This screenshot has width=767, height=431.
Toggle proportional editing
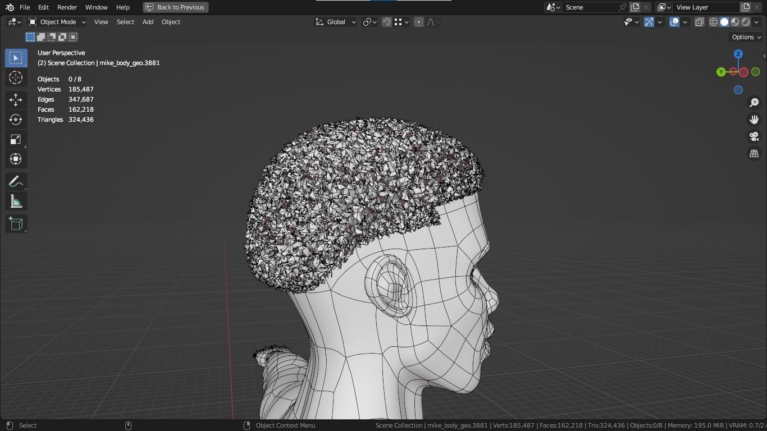tap(419, 22)
